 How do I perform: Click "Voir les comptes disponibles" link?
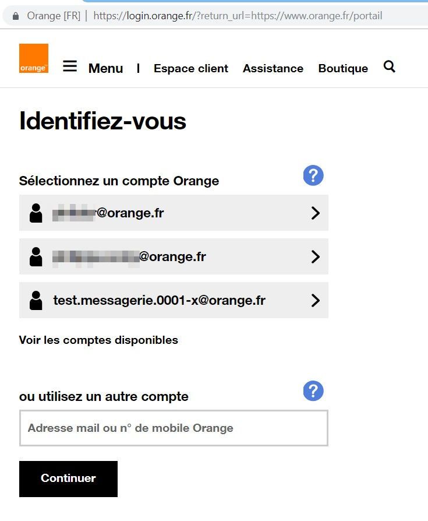[98, 340]
